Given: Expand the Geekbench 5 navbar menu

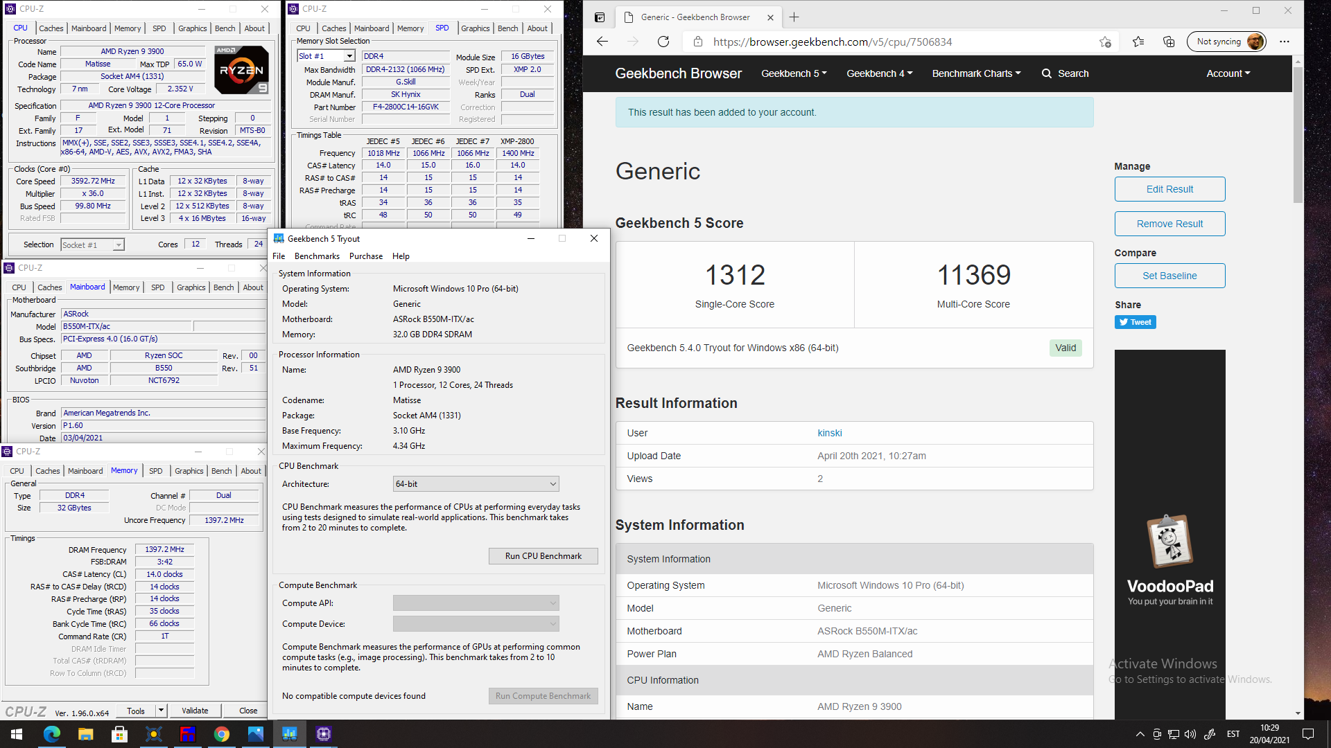Looking at the screenshot, I should [x=794, y=73].
